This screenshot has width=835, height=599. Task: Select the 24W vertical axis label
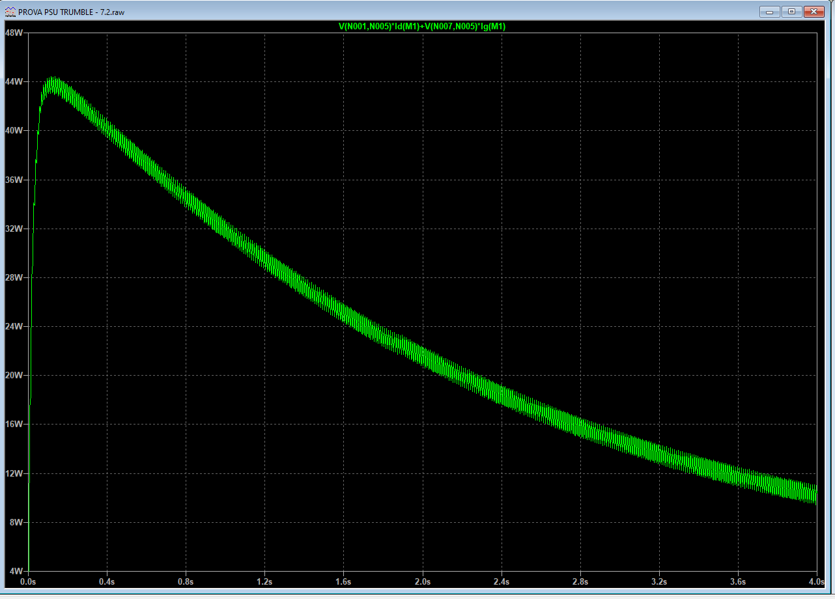[14, 326]
